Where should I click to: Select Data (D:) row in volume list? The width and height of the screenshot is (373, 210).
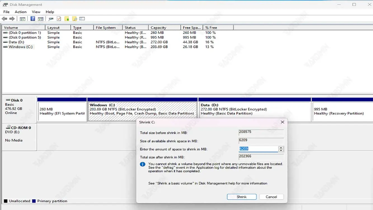(x=16, y=42)
